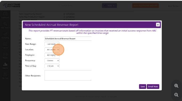Click the zoom out magnifier icon
This screenshot has width=182, height=101.
coord(176,95)
